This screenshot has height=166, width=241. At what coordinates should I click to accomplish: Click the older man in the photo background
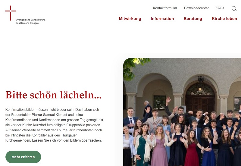click(x=147, y=108)
